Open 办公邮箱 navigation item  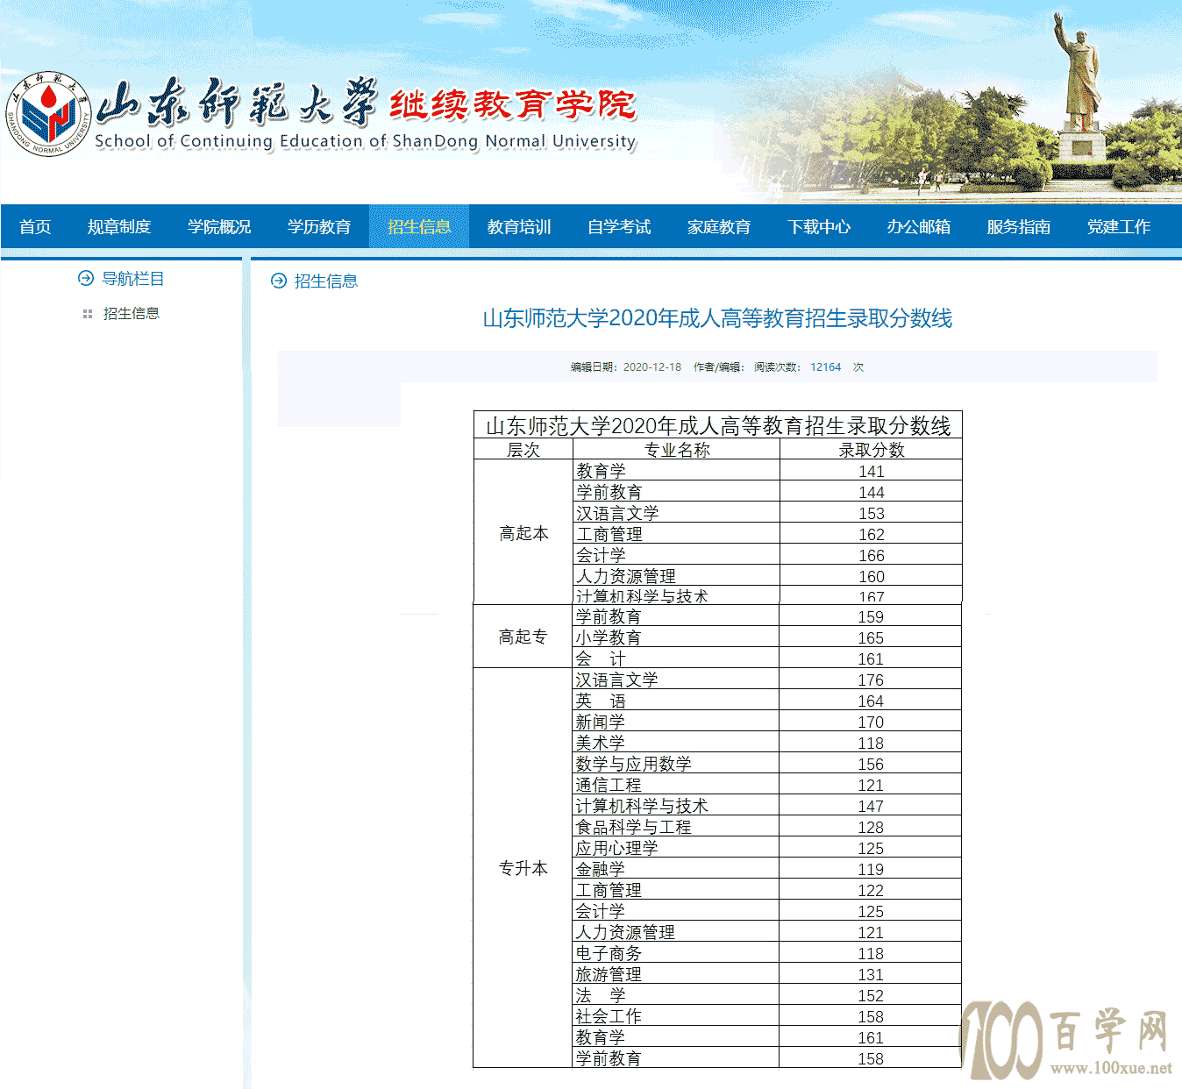[x=919, y=226]
